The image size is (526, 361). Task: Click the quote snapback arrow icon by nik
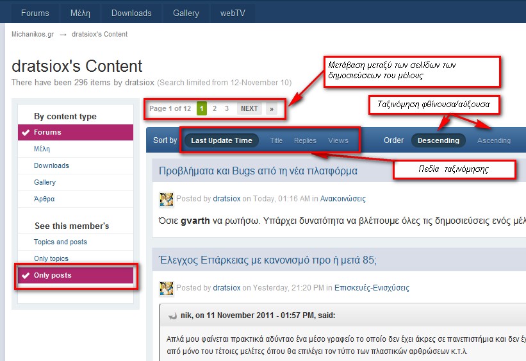(172, 316)
